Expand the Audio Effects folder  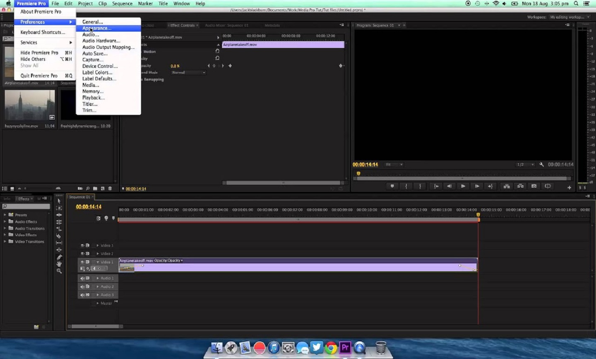pos(5,221)
